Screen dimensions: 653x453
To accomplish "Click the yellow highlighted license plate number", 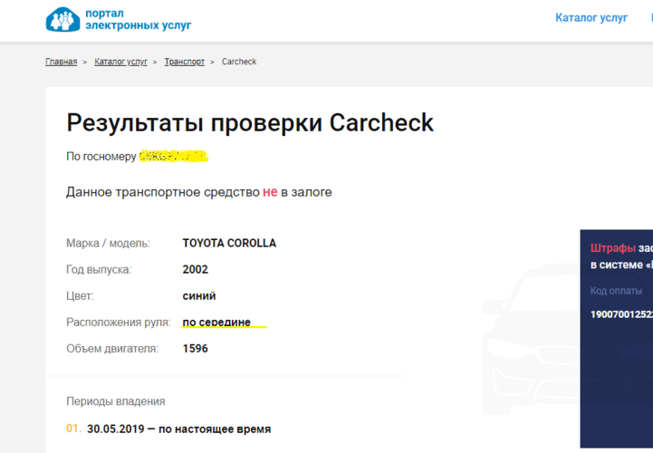I will tap(173, 157).
